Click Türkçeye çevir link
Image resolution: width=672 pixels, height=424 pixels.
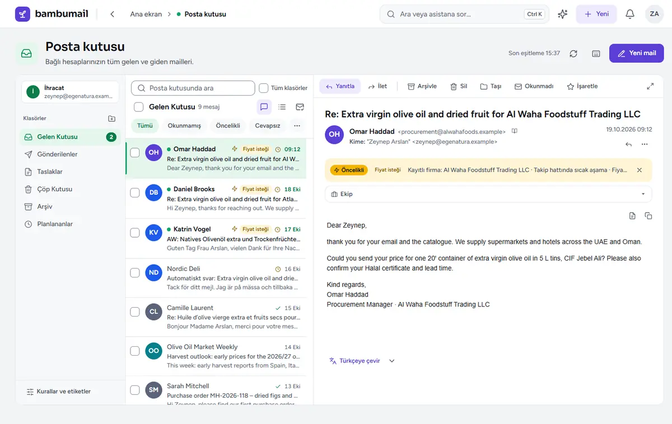pos(360,361)
